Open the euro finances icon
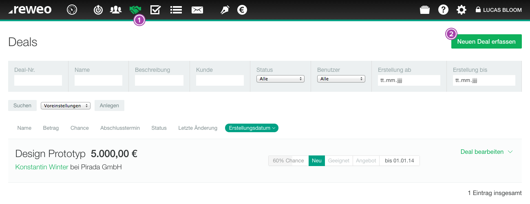Screen dimensions: 530x204 pos(242,10)
